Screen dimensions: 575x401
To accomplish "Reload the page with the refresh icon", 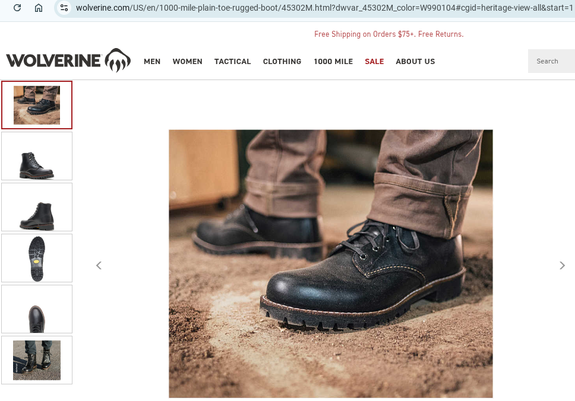I will pos(17,8).
